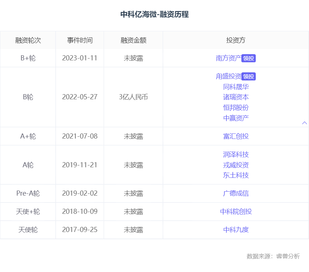Open investor link 戎威投资
Viewport: 309px width, 272px height.
click(x=236, y=165)
